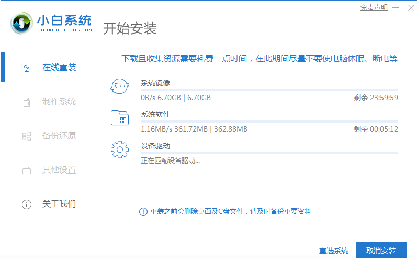The width and height of the screenshot is (417, 259).
Task: Click the 系统镜像 download progress bar
Action: tap(269, 90)
